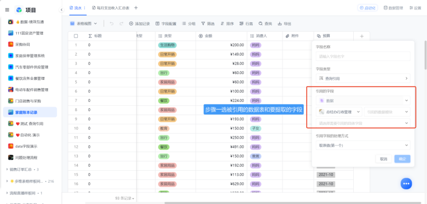Click the redo arrow in the toolbar
The image size is (427, 204).
[x=121, y=24]
